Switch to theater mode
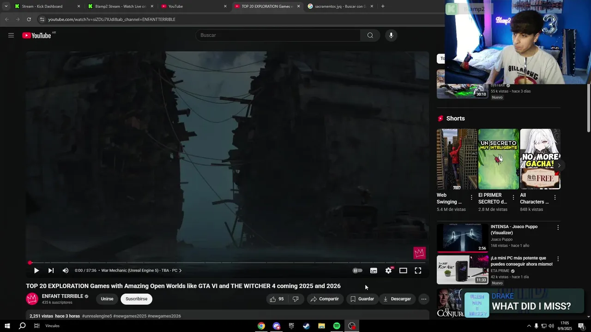The image size is (591, 332). tap(403, 271)
